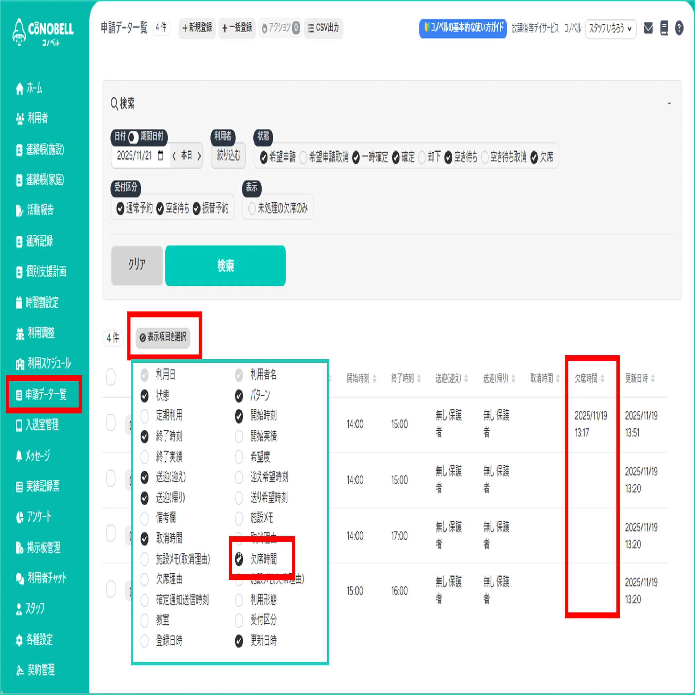
Task: Click the CONOBELL logo
Action: [43, 32]
